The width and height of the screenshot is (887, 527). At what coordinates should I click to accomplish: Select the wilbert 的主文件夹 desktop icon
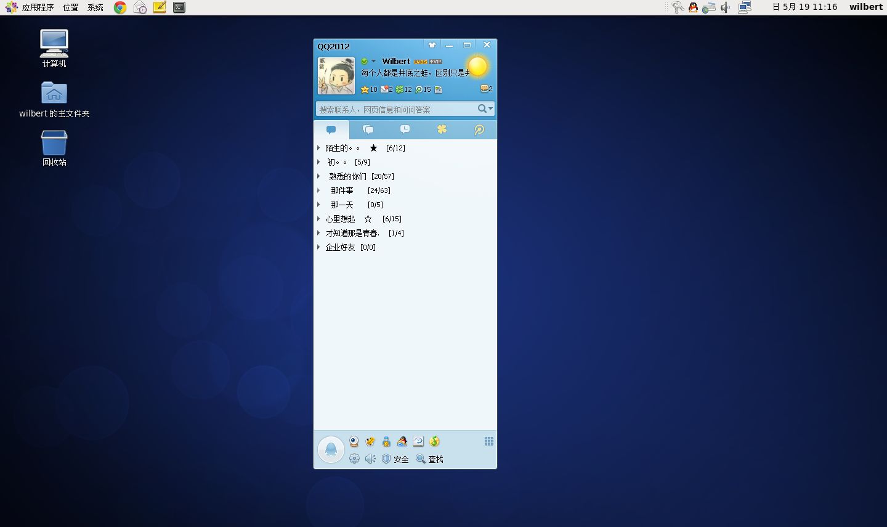click(x=54, y=99)
